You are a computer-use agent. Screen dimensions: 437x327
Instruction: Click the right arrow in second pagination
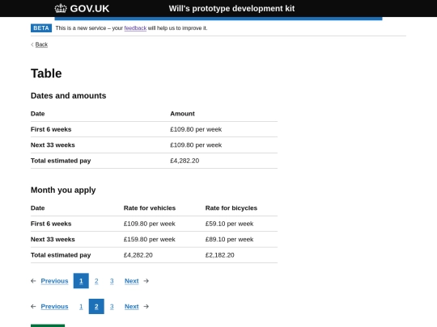pyautogui.click(x=146, y=307)
